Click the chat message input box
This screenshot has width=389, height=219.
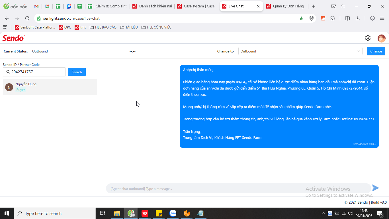click(x=239, y=188)
